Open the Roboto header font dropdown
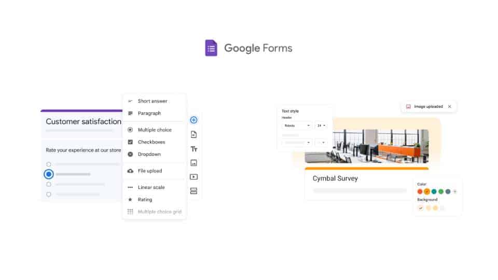The height and width of the screenshot is (280, 498). pos(297,125)
